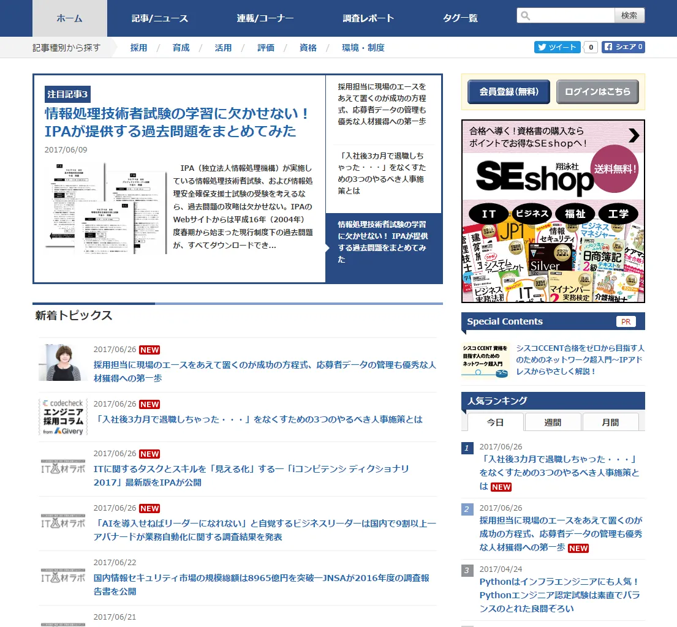
Task: Open the codecheck エンジニア採用コラム thumbnail
Action: [63, 417]
